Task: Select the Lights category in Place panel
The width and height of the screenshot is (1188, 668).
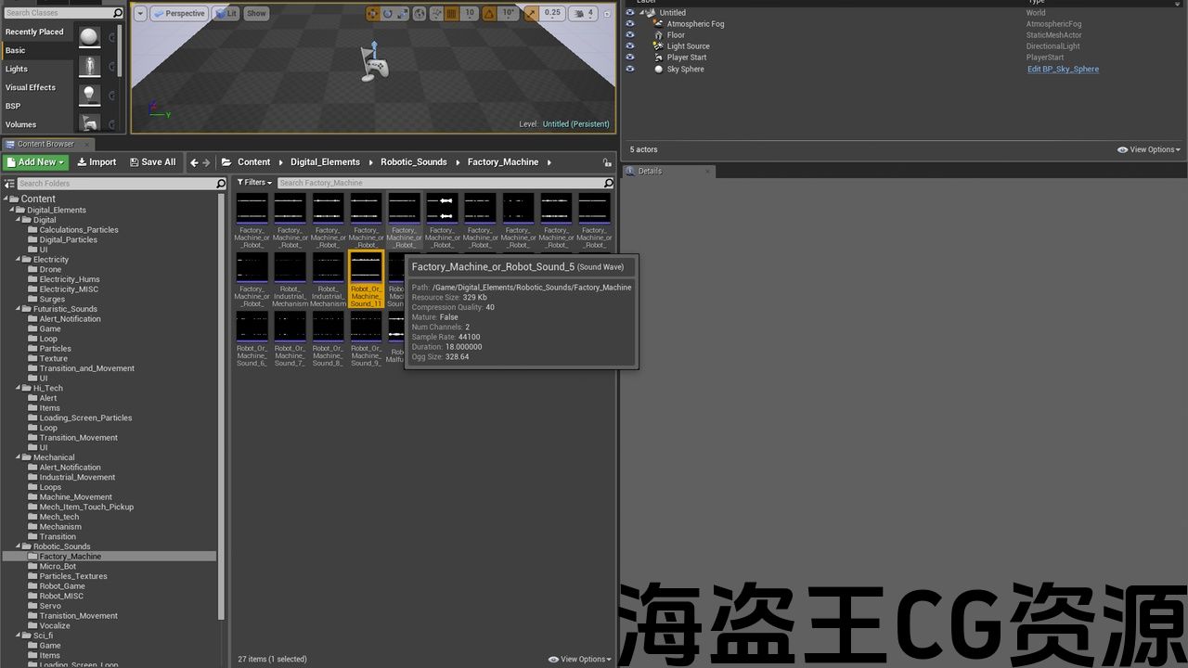Action: (x=17, y=69)
